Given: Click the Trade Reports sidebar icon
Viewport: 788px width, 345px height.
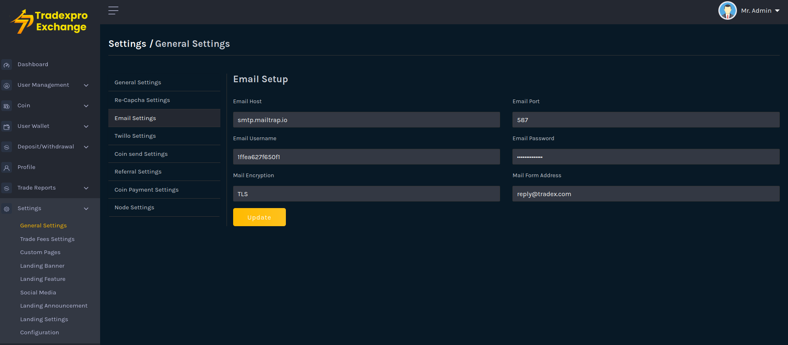Looking at the screenshot, I should pos(7,188).
